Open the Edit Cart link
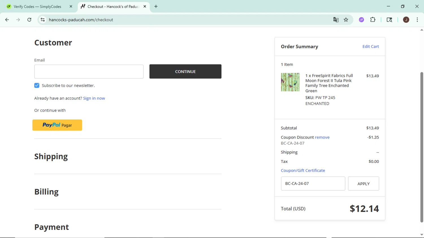Screen dimensions: 424x238 point(371,47)
